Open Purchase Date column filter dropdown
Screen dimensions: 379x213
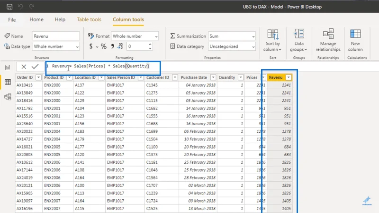(x=213, y=77)
